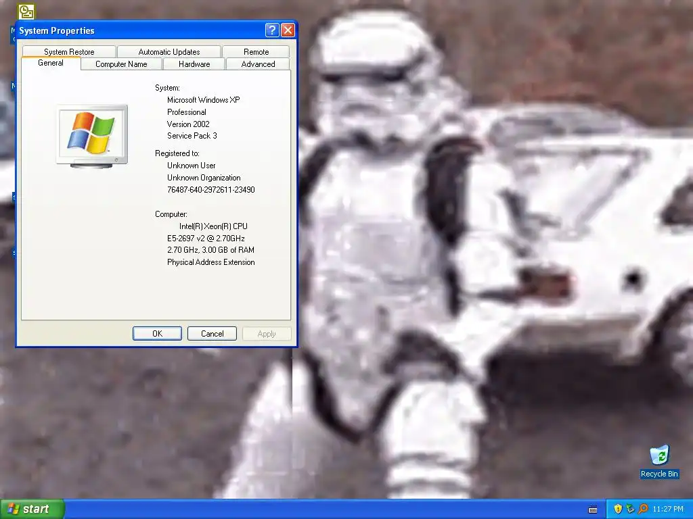Click the 'Unknown User' text
This screenshot has height=519, width=693.
tap(192, 166)
